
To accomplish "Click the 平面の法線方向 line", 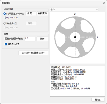I will (65, 84).
